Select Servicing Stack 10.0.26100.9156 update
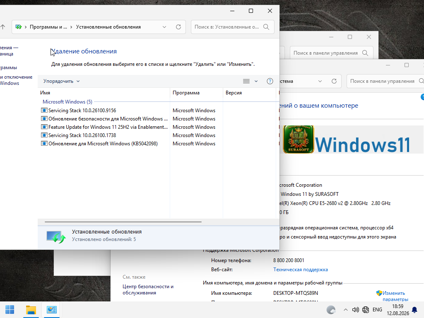 [104, 110]
